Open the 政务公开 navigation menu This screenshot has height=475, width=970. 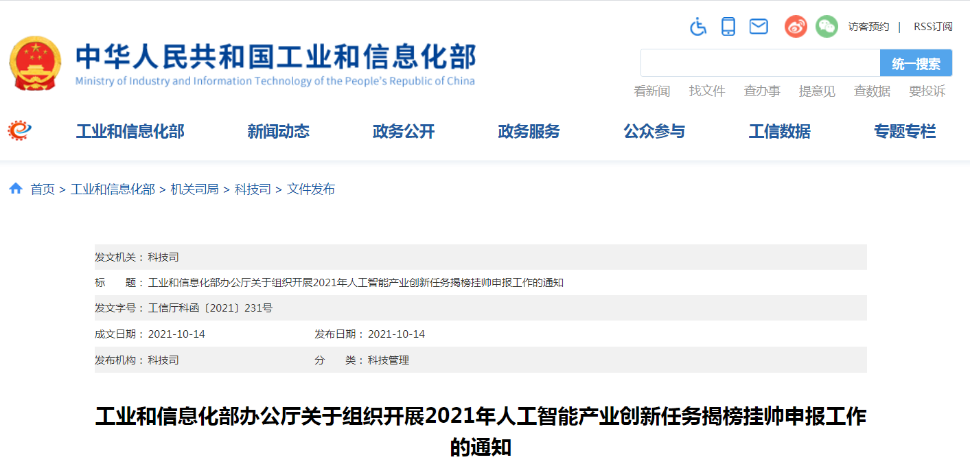click(x=404, y=131)
